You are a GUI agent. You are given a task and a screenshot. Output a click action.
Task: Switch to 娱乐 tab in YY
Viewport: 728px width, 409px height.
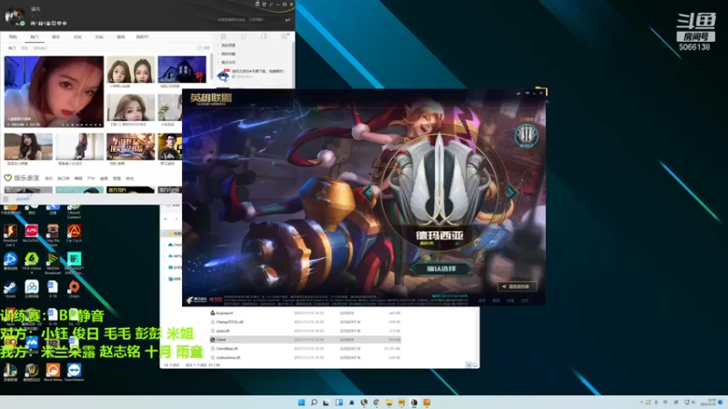(x=56, y=36)
